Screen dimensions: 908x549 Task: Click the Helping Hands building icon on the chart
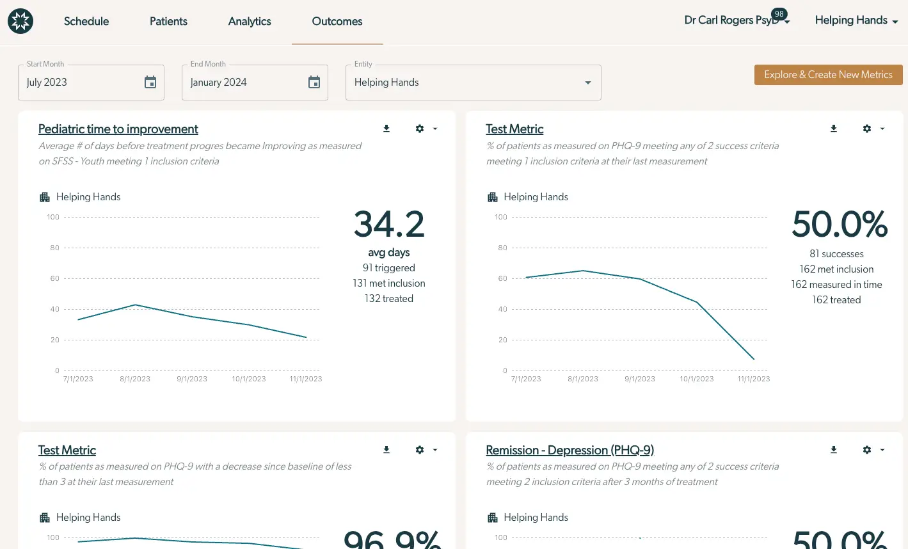pyautogui.click(x=45, y=196)
